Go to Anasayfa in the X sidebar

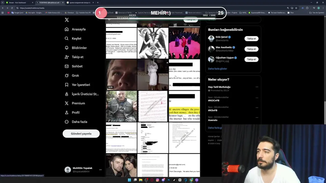pyautogui.click(x=75, y=29)
